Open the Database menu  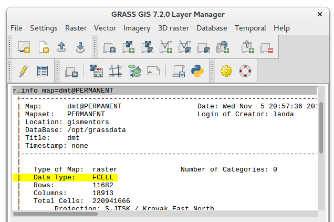pyautogui.click(x=212, y=28)
